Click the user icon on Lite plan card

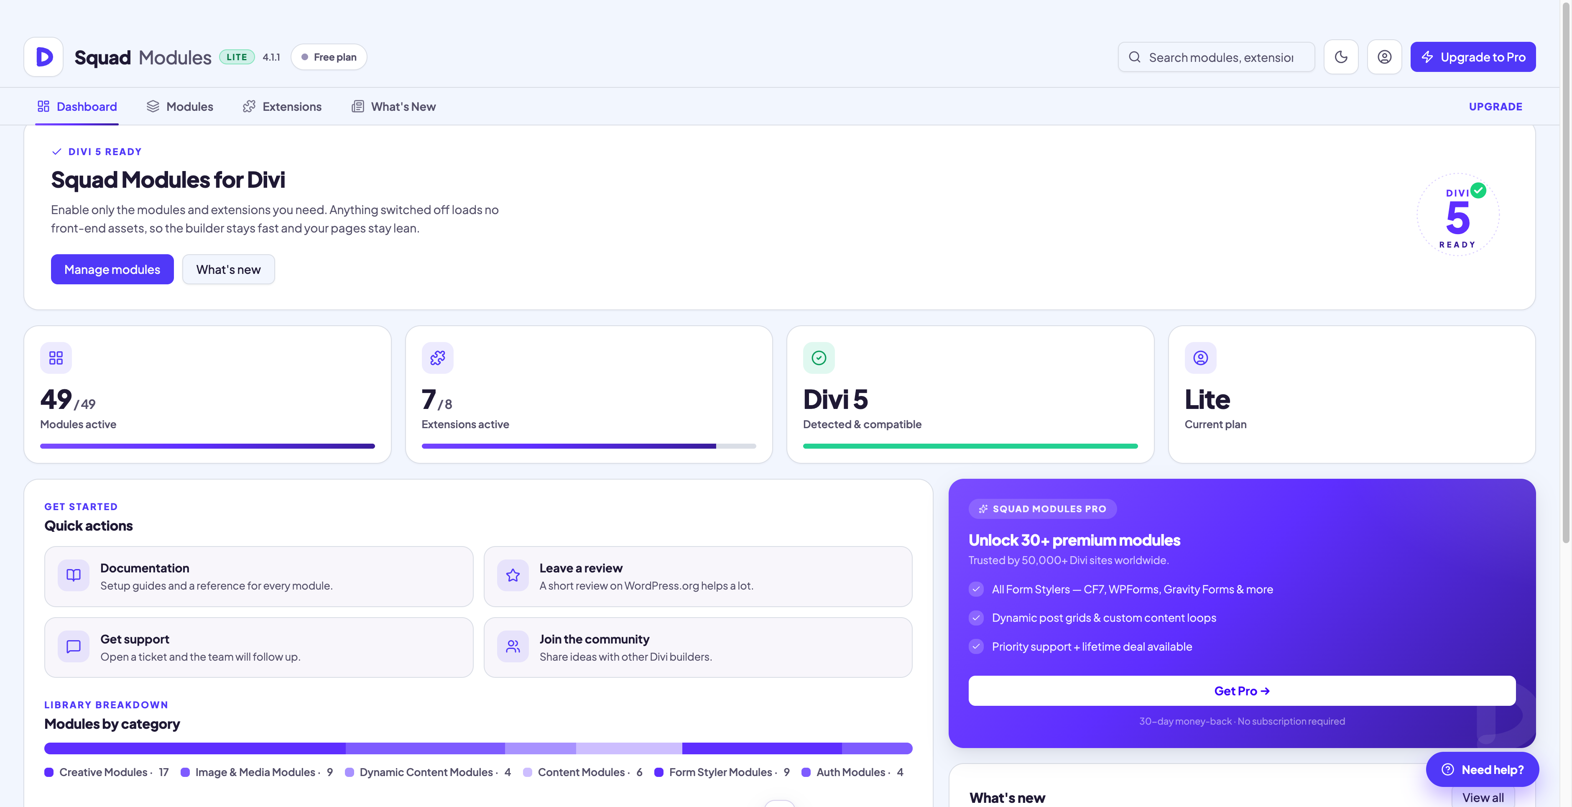[x=1200, y=358]
